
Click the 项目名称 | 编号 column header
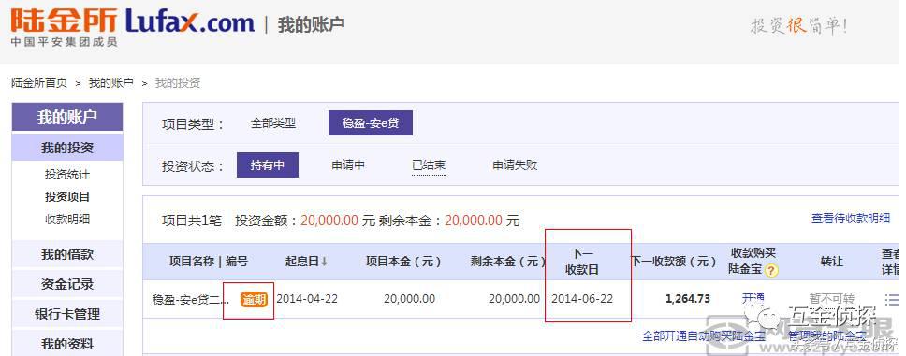pyautogui.click(x=209, y=262)
